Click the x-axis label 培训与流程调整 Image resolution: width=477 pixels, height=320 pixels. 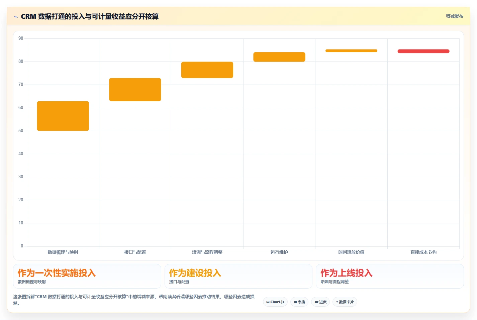(x=207, y=252)
